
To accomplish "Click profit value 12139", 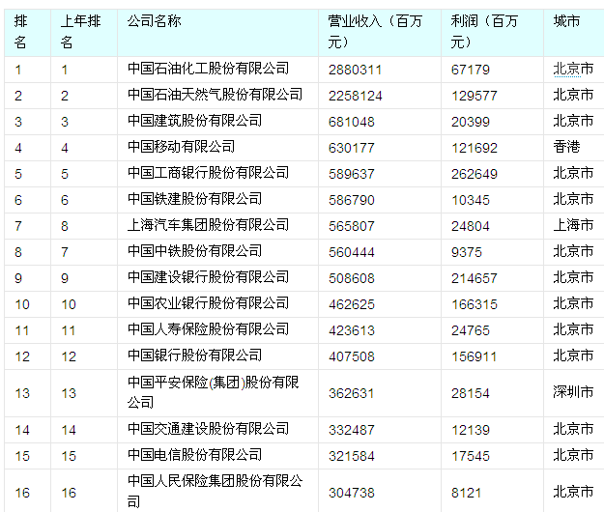I will click(x=471, y=430).
